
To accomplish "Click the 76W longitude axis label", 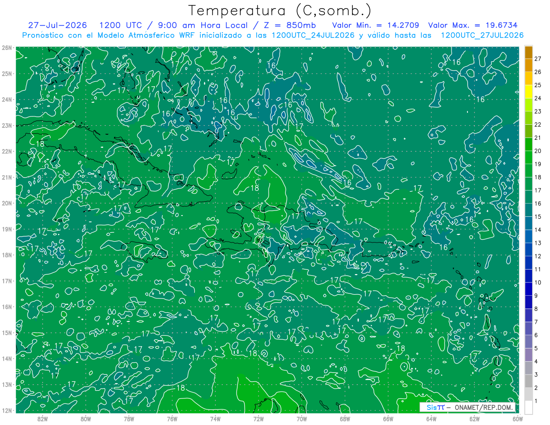I will [x=172, y=419].
